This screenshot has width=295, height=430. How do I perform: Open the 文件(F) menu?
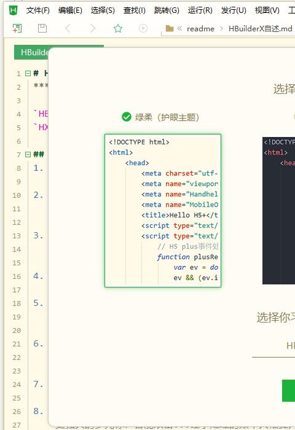click(x=38, y=10)
